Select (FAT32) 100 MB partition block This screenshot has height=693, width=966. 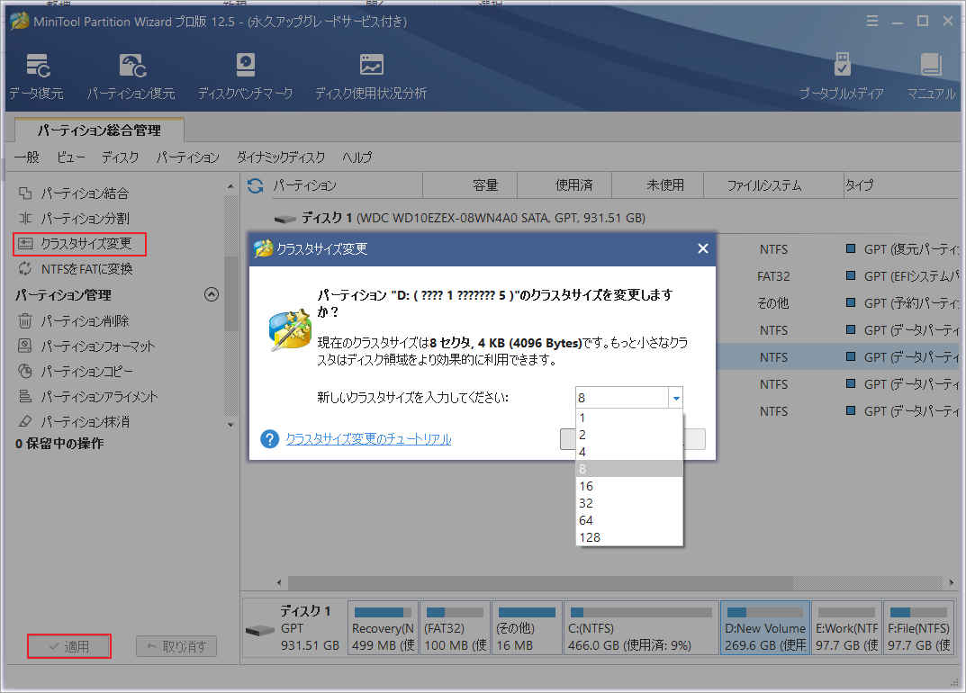(456, 628)
